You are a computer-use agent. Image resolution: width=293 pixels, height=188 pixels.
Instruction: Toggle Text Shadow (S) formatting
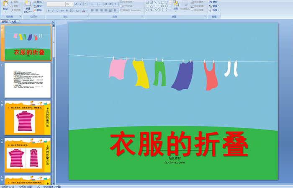[x=67, y=10]
